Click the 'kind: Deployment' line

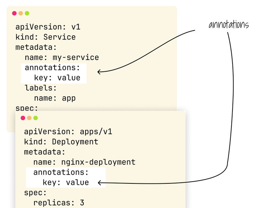click(61, 142)
